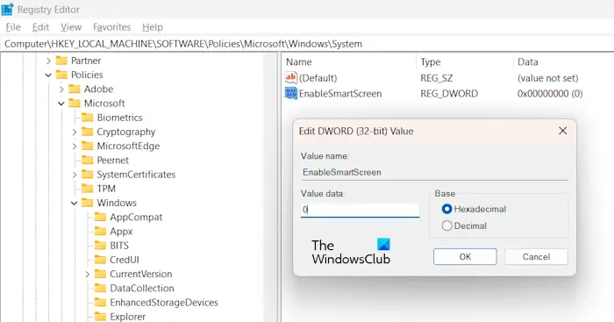
Task: Click the Registry Editor app icon
Action: click(7, 10)
